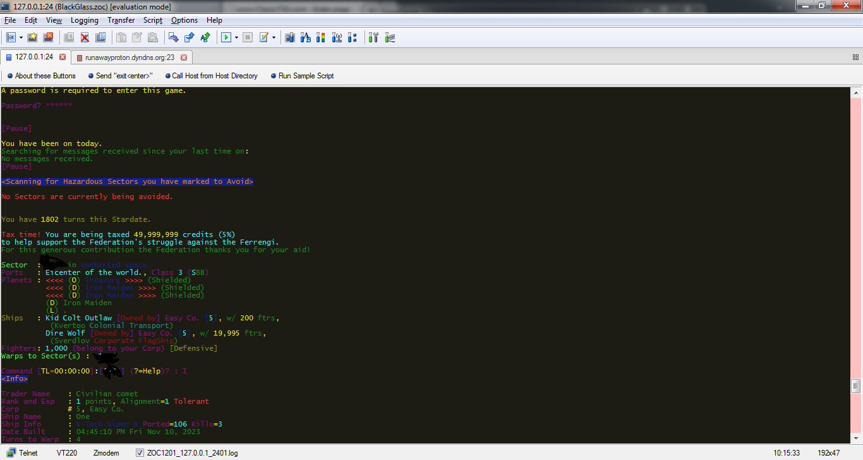The image size is (863, 460).
Task: Toggle the ZOC1201 log file checkbox
Action: pos(140,452)
